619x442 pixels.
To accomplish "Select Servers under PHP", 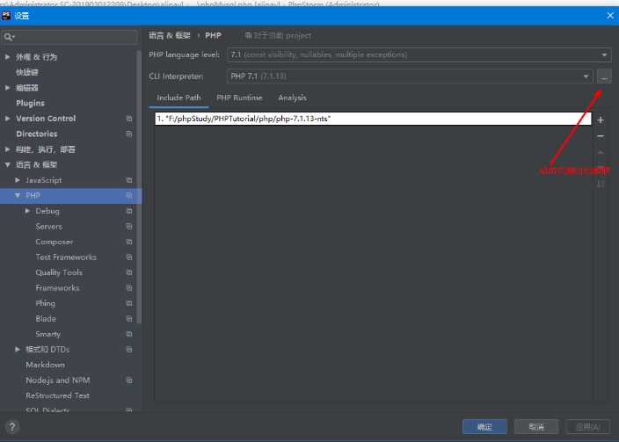I will tap(49, 226).
